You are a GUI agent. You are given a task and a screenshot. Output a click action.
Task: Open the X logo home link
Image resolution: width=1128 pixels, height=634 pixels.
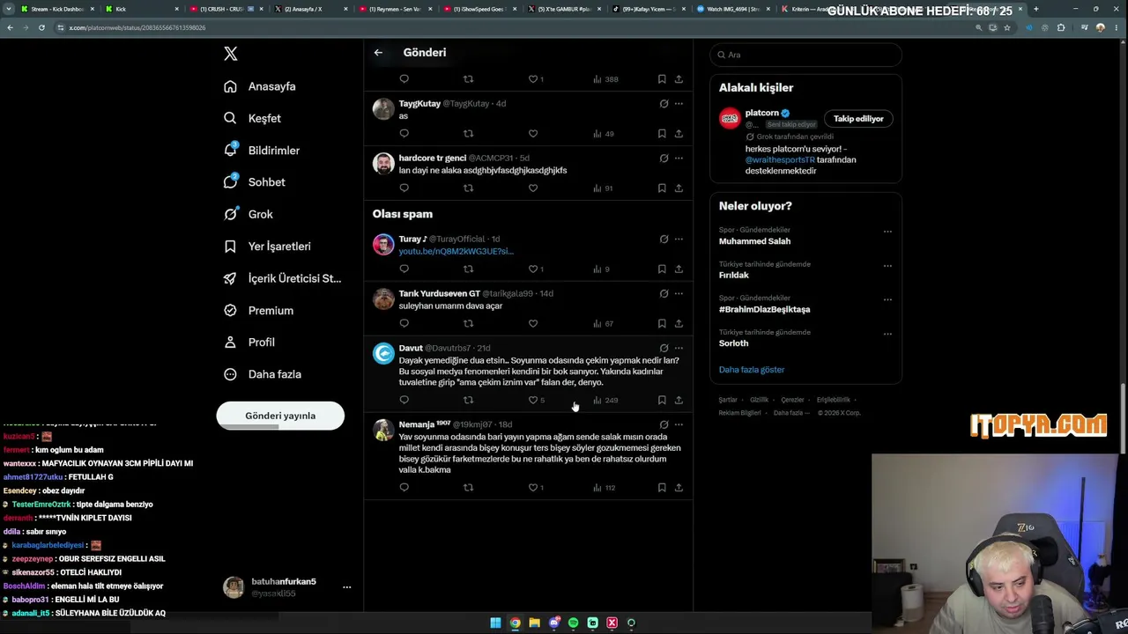tap(231, 54)
